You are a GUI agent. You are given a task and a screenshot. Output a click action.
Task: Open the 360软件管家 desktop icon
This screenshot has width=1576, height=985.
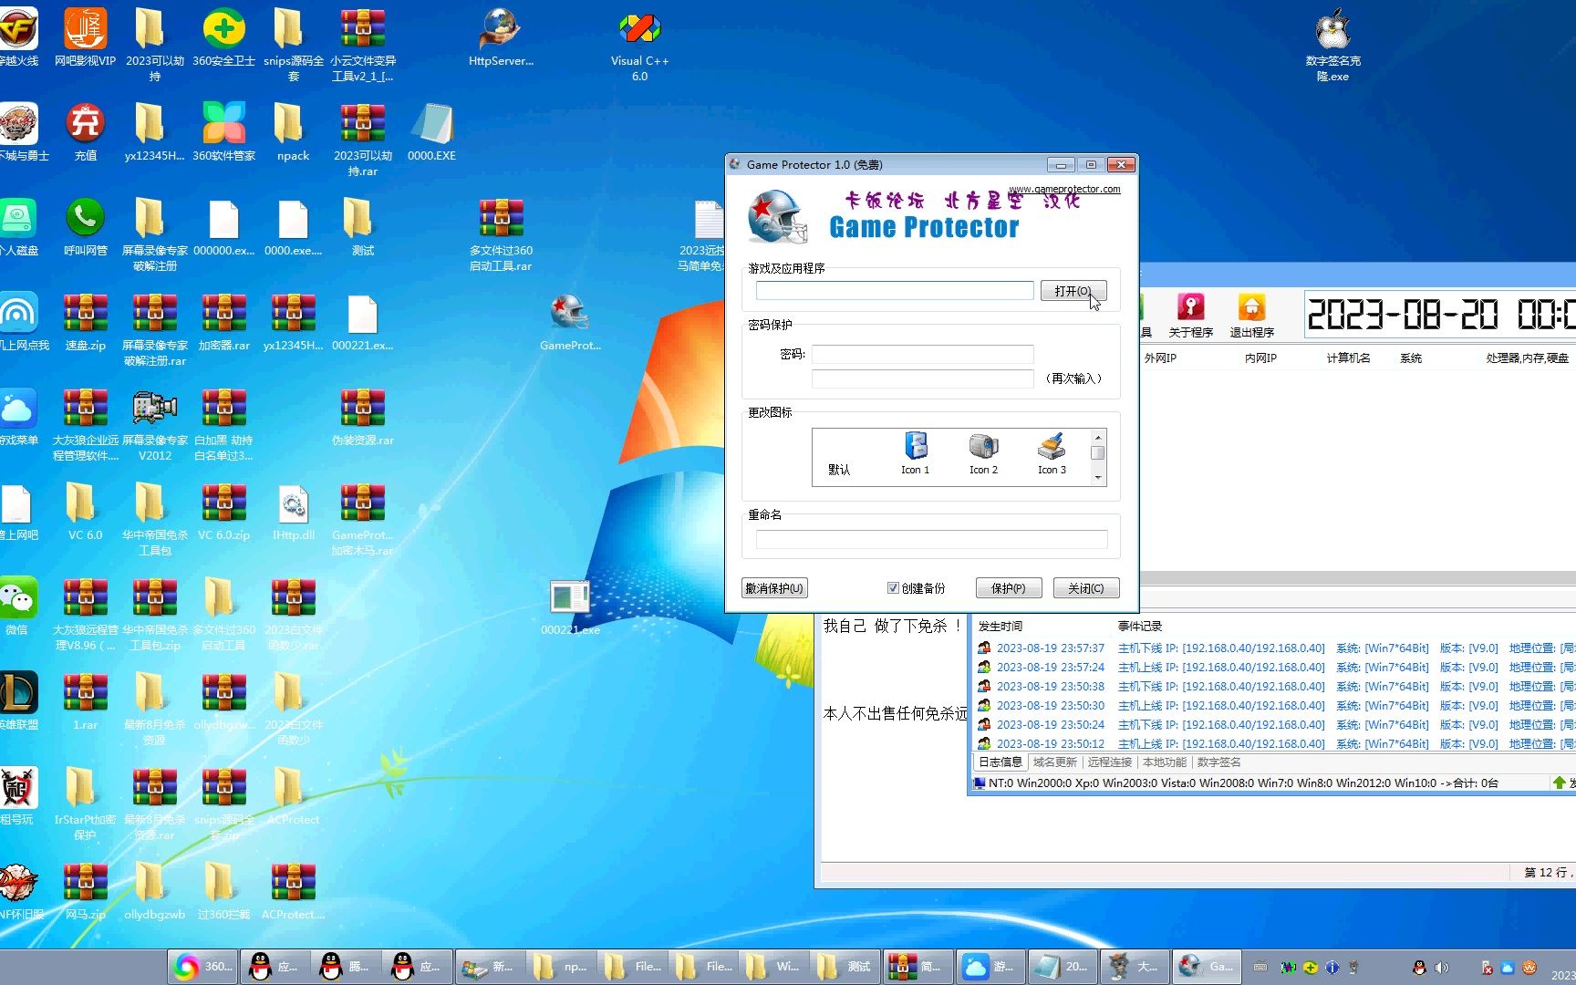(223, 132)
